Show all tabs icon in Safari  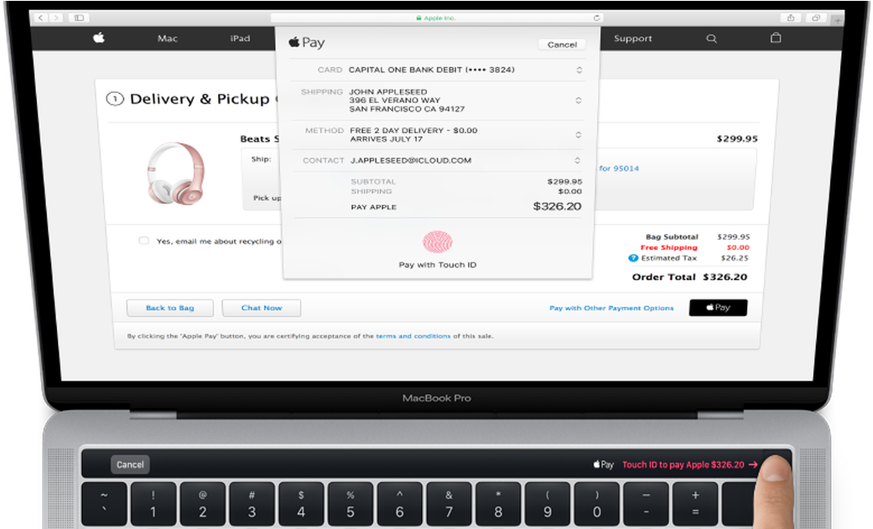(816, 18)
